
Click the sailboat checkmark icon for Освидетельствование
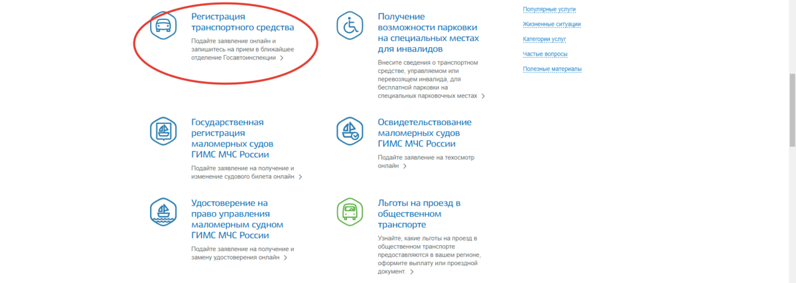350,131
